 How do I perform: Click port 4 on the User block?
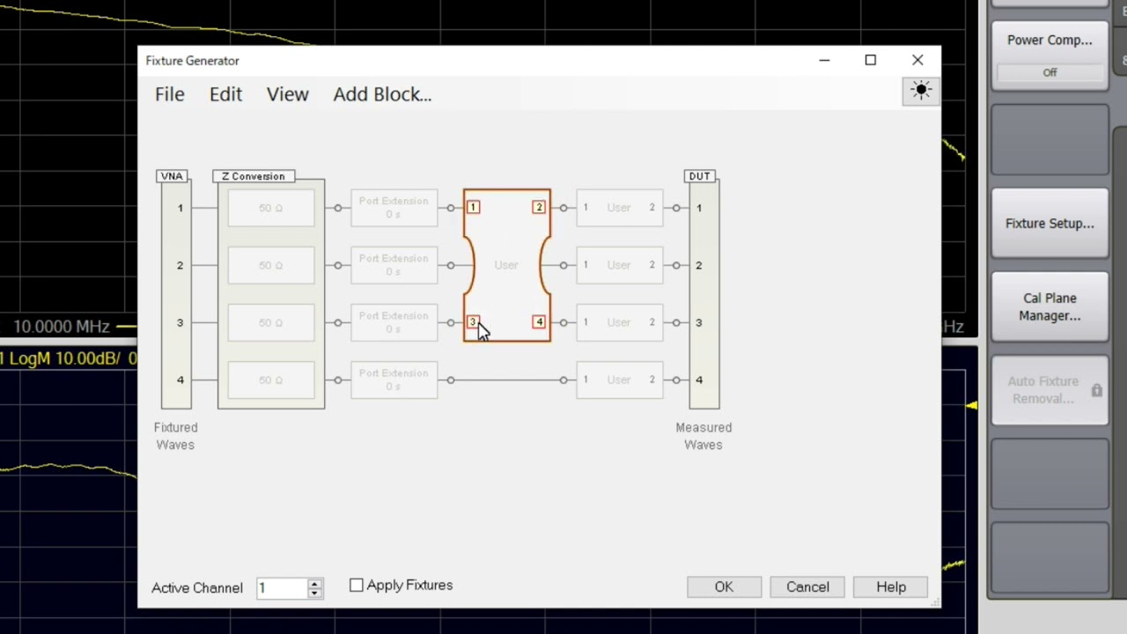(539, 322)
